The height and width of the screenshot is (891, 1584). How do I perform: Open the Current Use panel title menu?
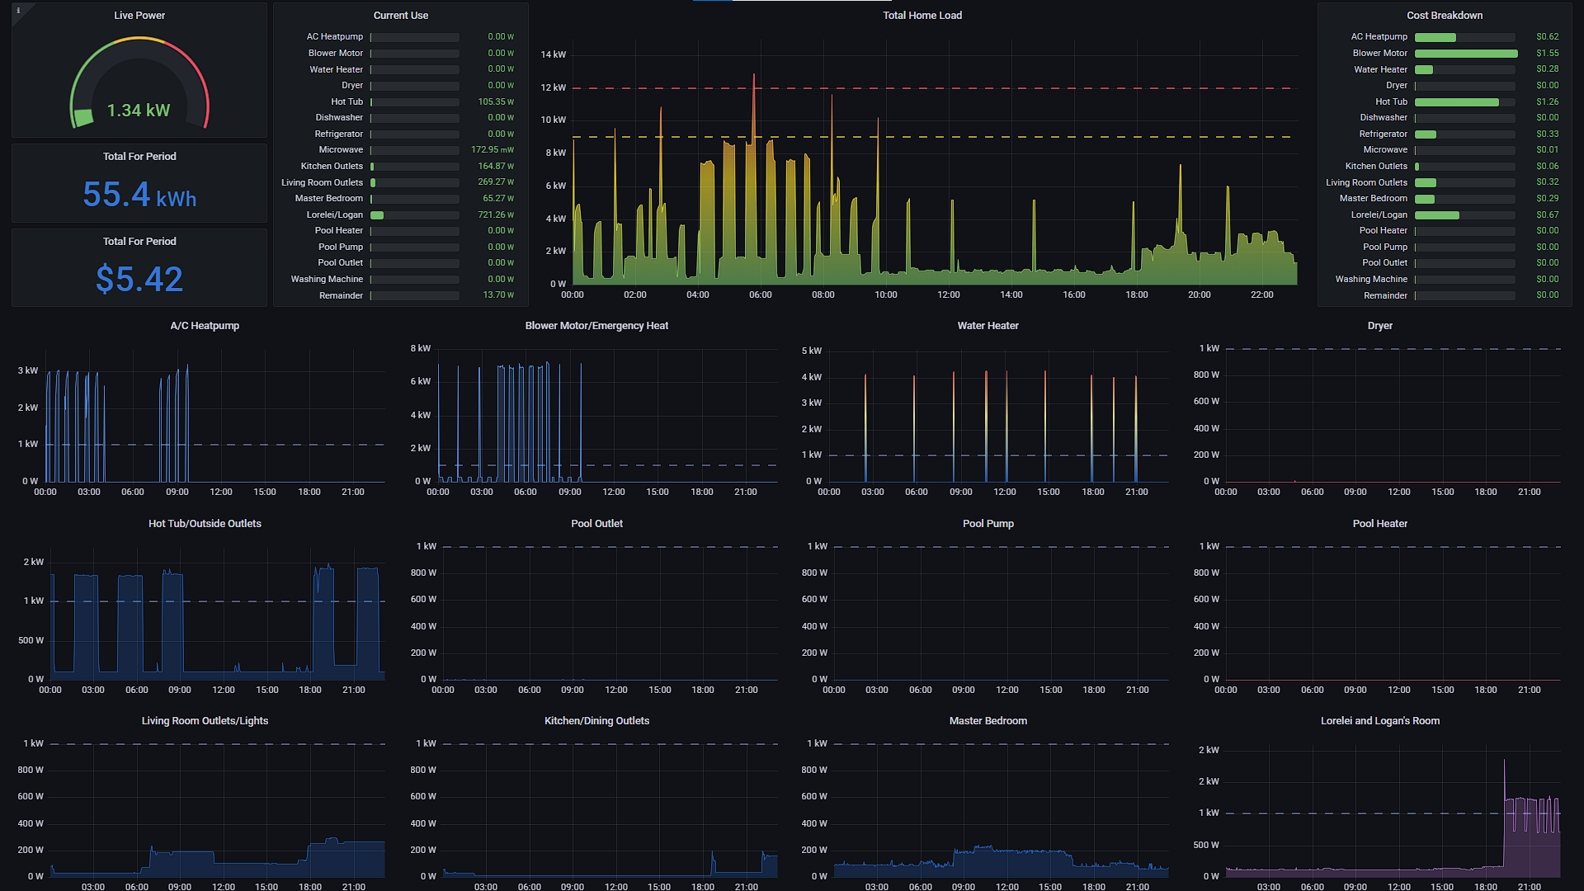(x=400, y=16)
